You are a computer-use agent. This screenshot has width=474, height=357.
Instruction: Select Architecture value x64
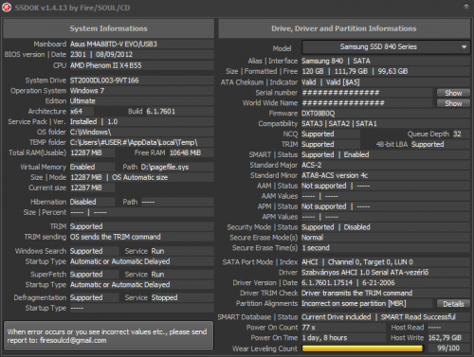(x=76, y=111)
